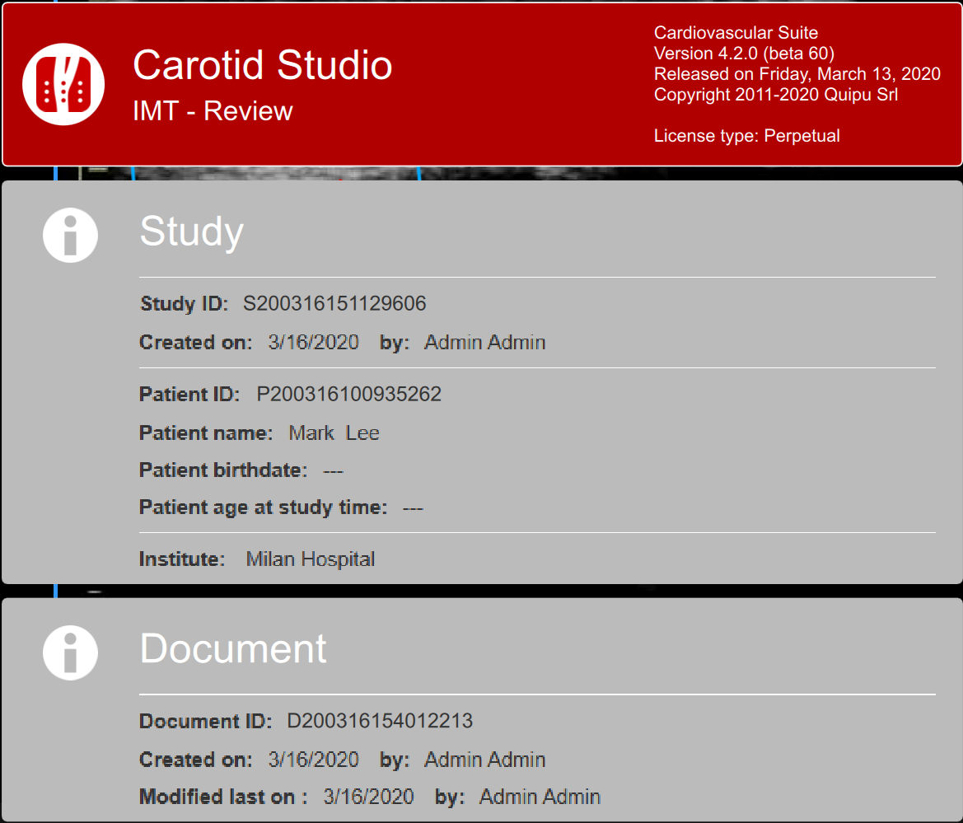Viewport: 963px width, 823px height.
Task: Click the Patient birthdate placeholder dashes
Action: coord(333,471)
